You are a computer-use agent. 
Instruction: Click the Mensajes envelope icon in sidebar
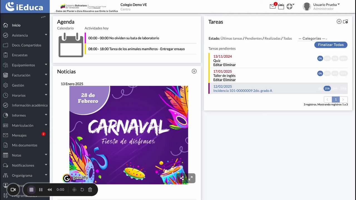[6, 135]
